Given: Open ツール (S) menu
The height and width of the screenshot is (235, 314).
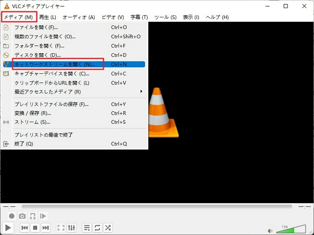Looking at the screenshot, I should point(165,17).
